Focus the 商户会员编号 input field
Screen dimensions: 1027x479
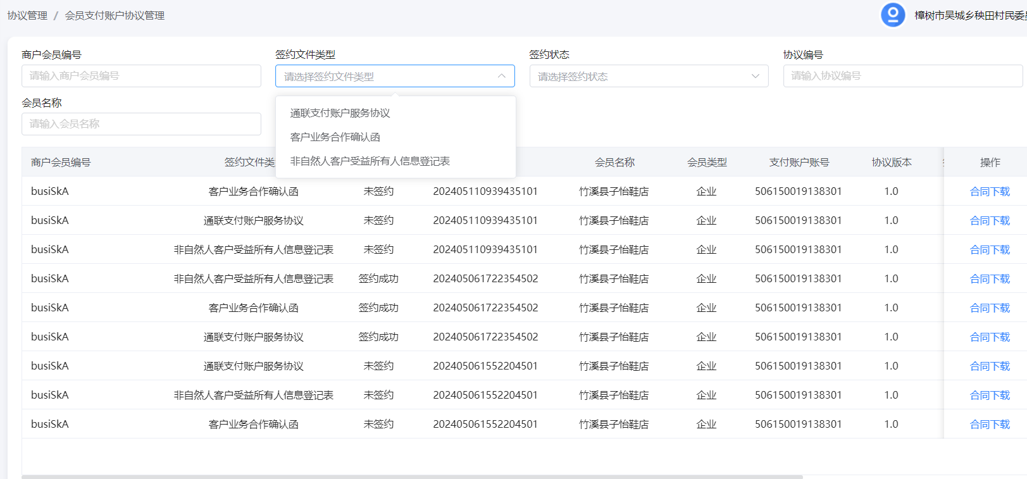141,76
